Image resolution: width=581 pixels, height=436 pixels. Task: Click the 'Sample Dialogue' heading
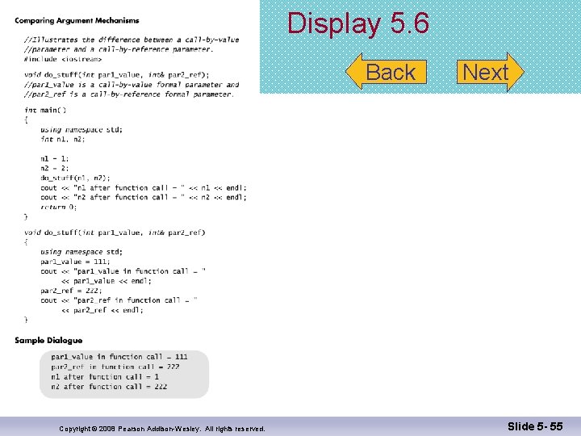48,341
